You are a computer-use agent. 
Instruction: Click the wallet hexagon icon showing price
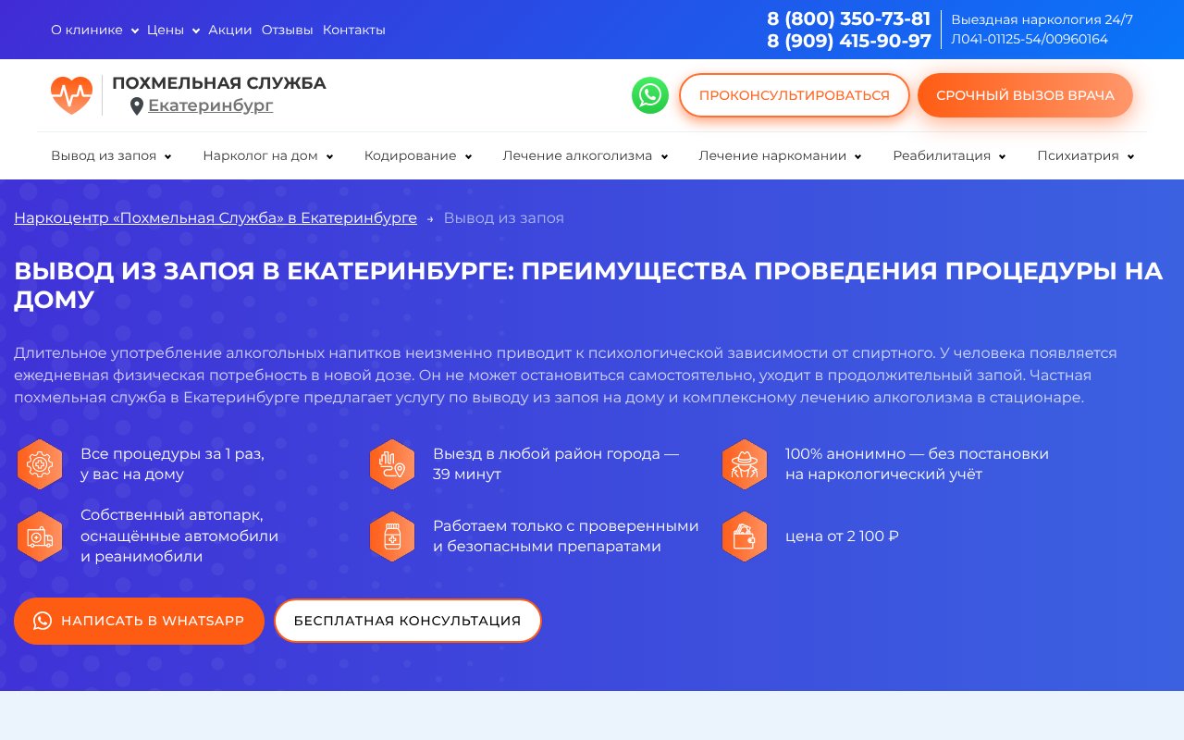(745, 536)
